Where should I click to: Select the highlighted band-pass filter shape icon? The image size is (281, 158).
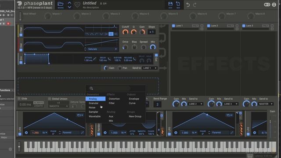111,34
